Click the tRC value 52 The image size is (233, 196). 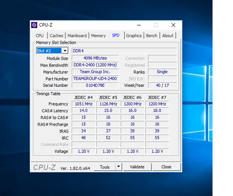coord(108,138)
